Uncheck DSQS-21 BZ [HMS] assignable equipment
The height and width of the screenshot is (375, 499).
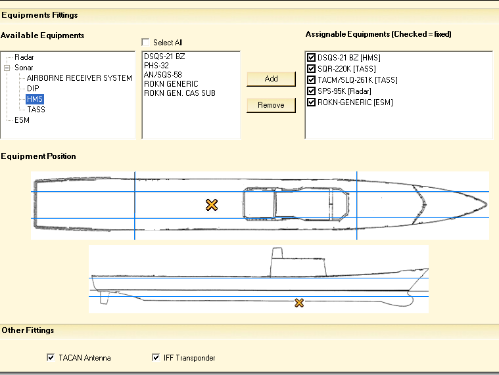pos(312,58)
